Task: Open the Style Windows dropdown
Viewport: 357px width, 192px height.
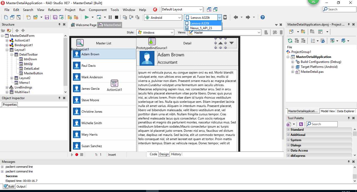Action: pyautogui.click(x=172, y=32)
